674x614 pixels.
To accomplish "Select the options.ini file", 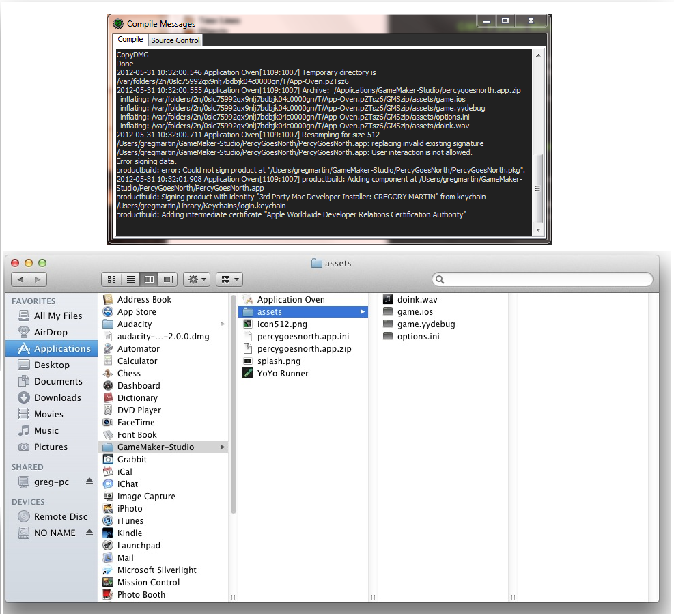I will pos(443,336).
